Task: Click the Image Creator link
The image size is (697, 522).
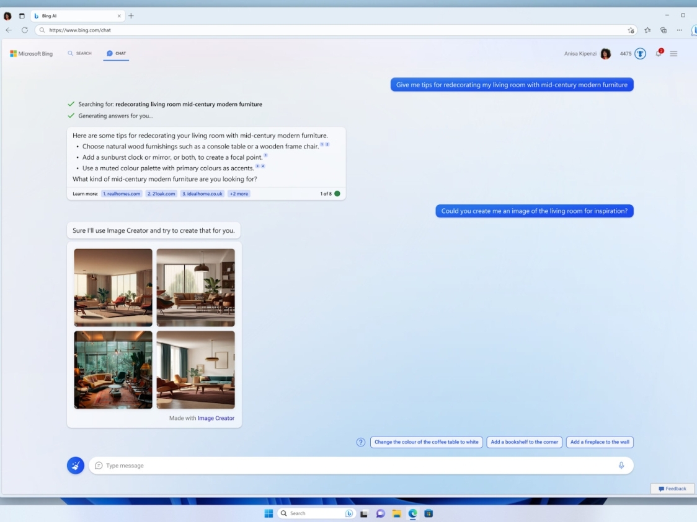Action: 216,418
